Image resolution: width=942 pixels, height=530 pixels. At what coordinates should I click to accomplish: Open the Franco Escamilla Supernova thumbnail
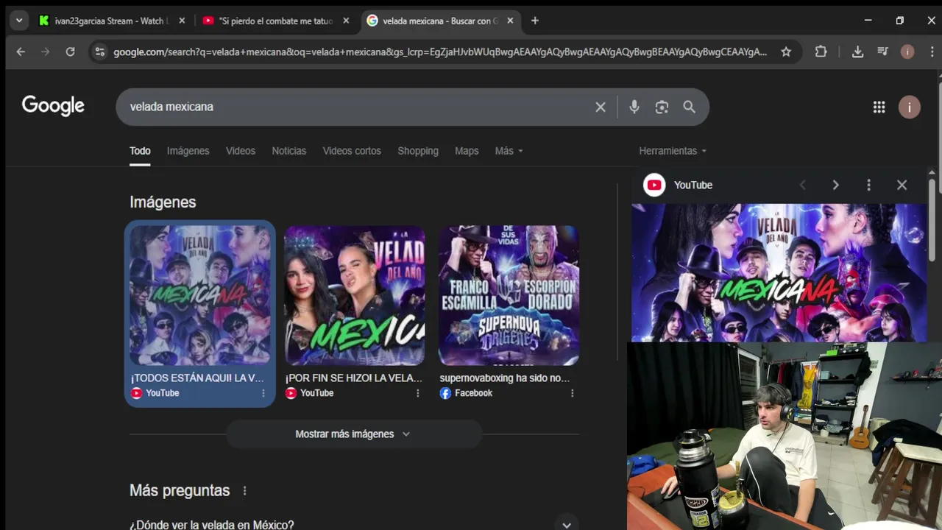point(509,295)
